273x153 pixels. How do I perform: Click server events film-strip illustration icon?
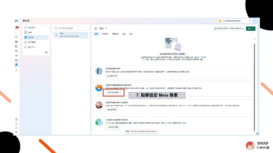point(99,71)
